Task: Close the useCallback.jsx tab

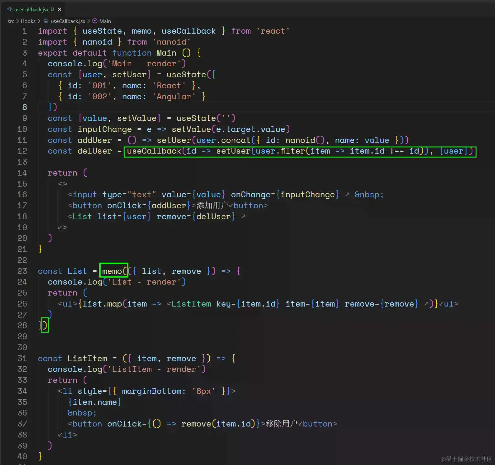Action: click(x=60, y=9)
